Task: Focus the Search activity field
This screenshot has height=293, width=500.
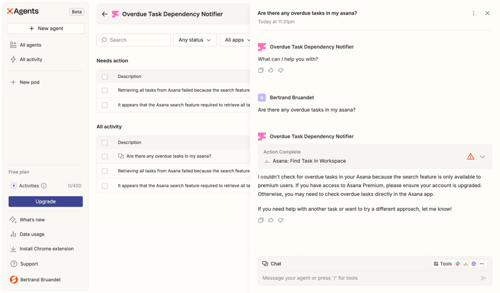Action: click(x=133, y=40)
